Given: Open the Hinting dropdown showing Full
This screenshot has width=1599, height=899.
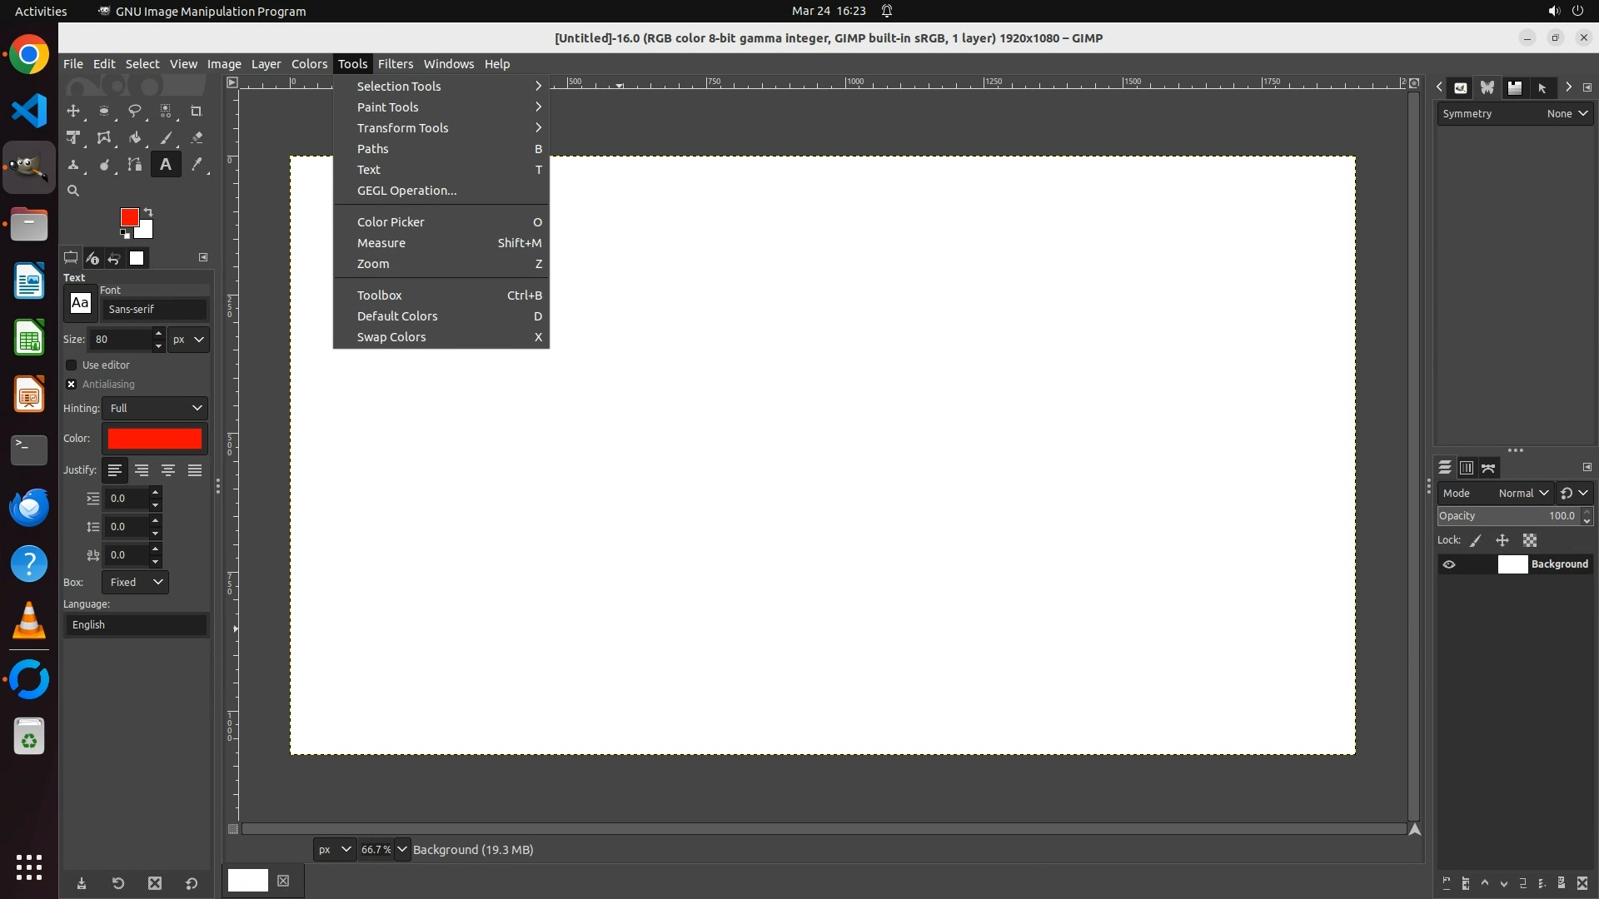Looking at the screenshot, I should (x=155, y=408).
